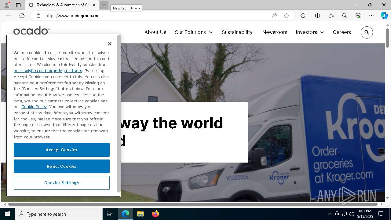Viewport: 391px width, 220px height.
Task: Open the network status tray icon
Action: [x=344, y=214]
